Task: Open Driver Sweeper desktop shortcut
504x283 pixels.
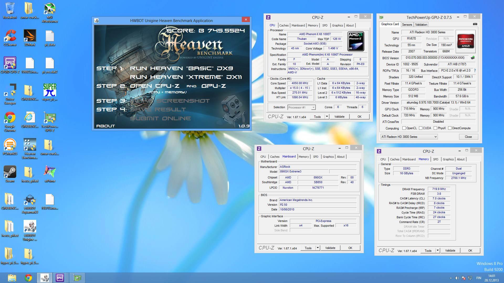Action: (10, 94)
